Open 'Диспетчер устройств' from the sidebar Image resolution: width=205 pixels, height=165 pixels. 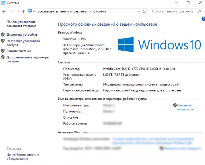coord(22,35)
